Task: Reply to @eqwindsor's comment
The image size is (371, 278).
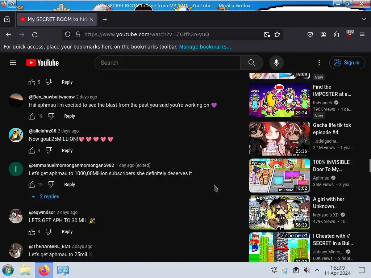Action: (67, 232)
